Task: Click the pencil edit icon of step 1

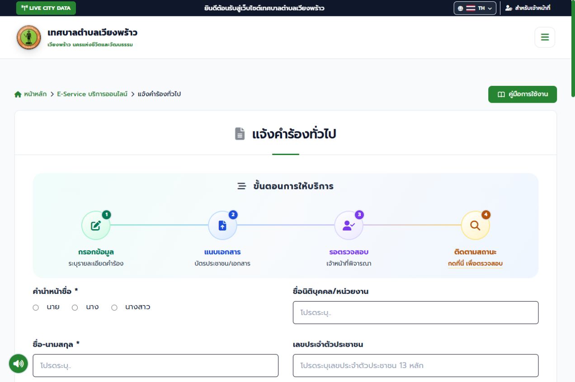Action: tap(96, 226)
